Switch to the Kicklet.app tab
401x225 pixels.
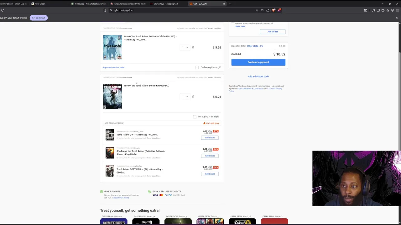89,4
